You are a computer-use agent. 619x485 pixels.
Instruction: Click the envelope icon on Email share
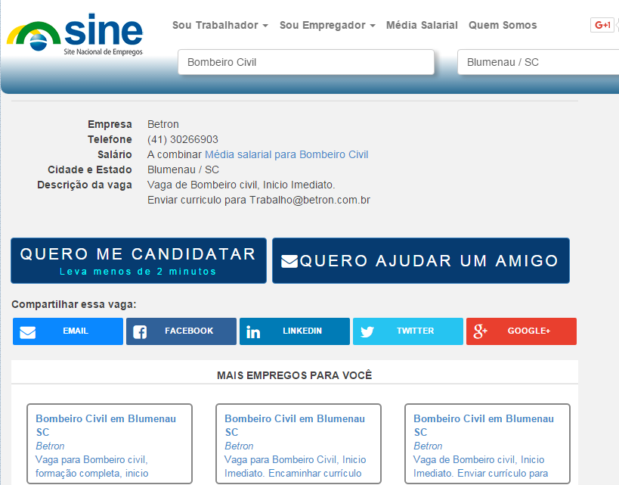28,332
